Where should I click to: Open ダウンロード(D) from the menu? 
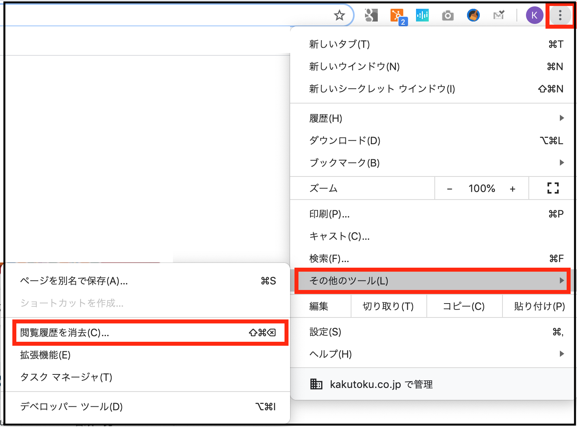[433, 141]
